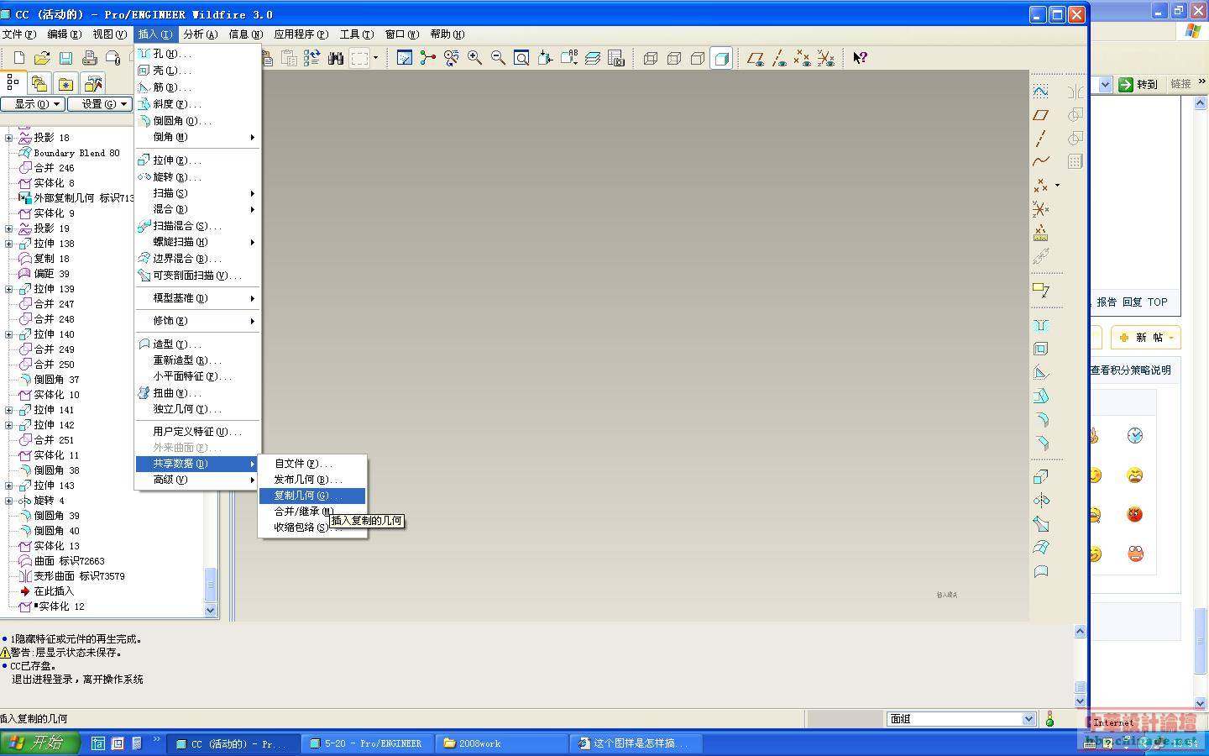This screenshot has width=1209, height=756.
Task: Open the 倒角 submenu
Action: [x=198, y=137]
